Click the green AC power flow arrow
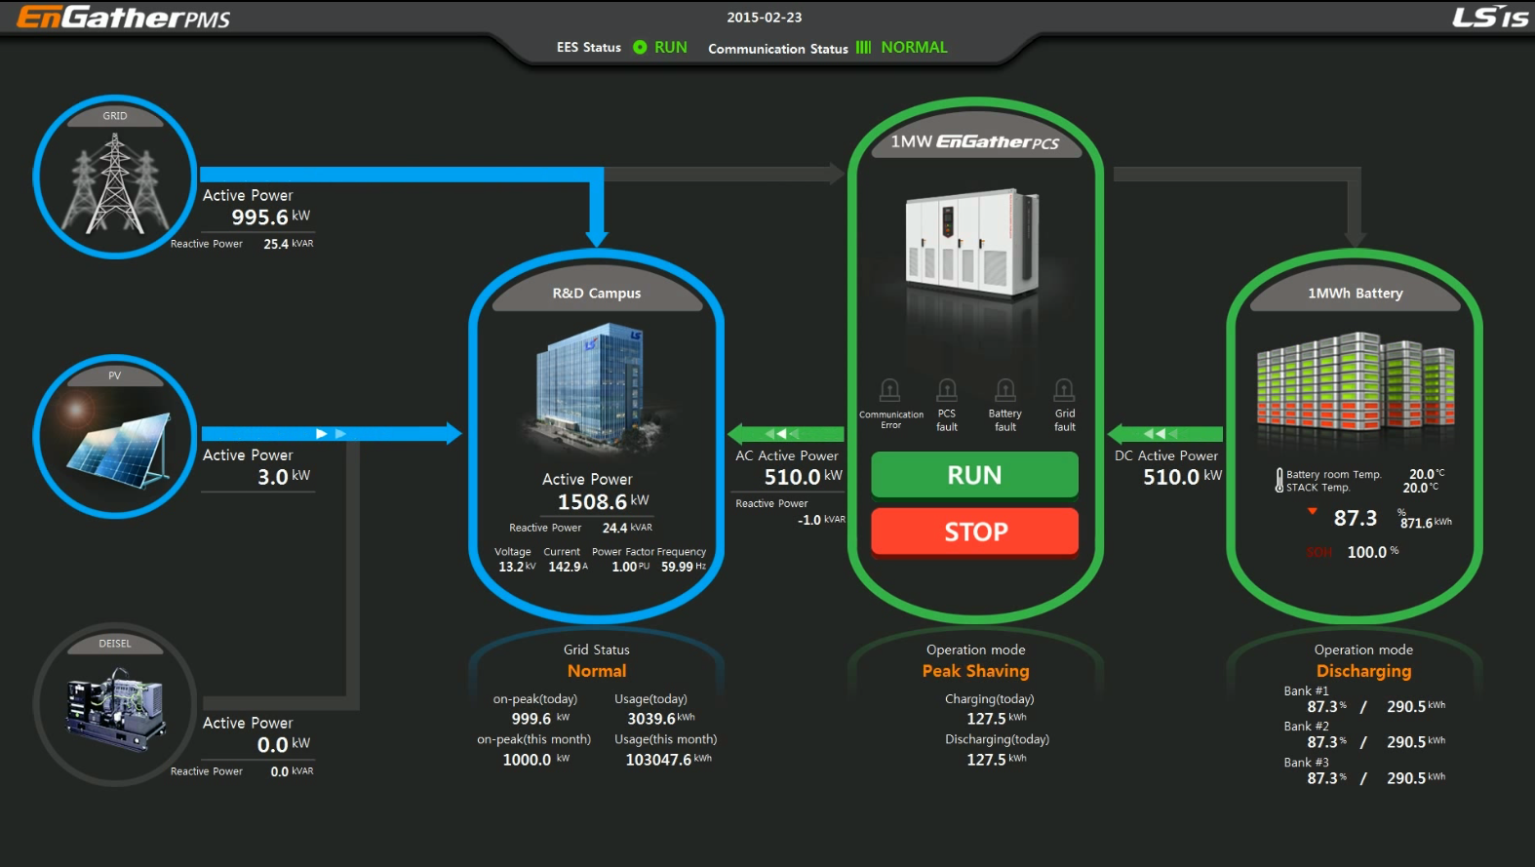Image resolution: width=1535 pixels, height=867 pixels. pyautogui.click(x=786, y=433)
